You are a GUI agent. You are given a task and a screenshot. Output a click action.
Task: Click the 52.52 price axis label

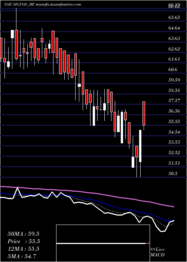tap(174, 153)
